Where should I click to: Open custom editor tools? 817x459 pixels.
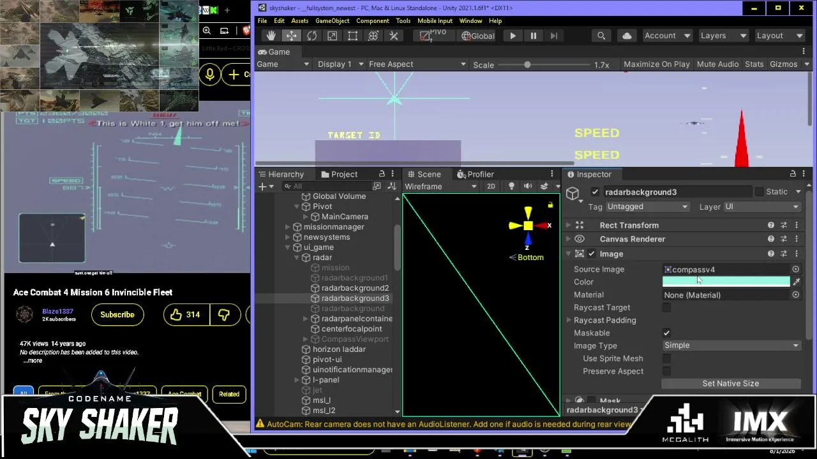[394, 36]
